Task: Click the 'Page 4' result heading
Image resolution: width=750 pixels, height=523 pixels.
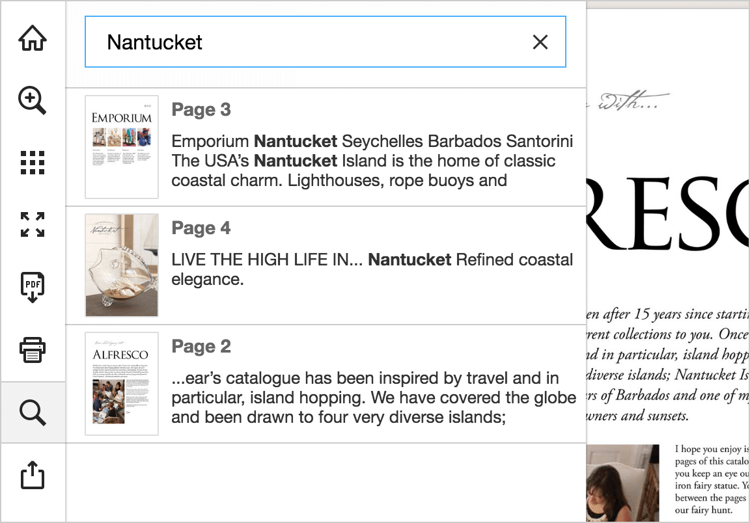Action: 201,228
